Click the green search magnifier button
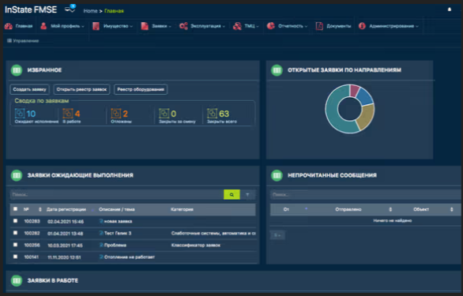 click(231, 194)
